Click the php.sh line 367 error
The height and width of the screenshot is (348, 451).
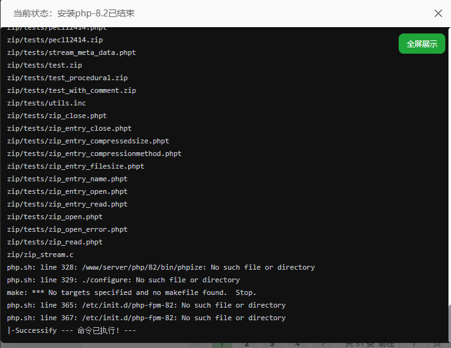(x=146, y=318)
